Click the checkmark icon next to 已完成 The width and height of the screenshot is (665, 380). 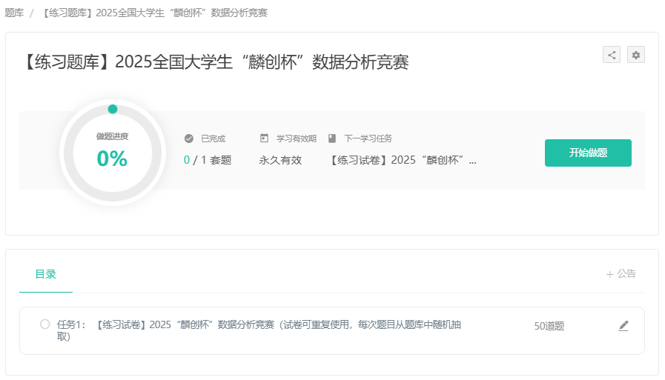pos(189,139)
